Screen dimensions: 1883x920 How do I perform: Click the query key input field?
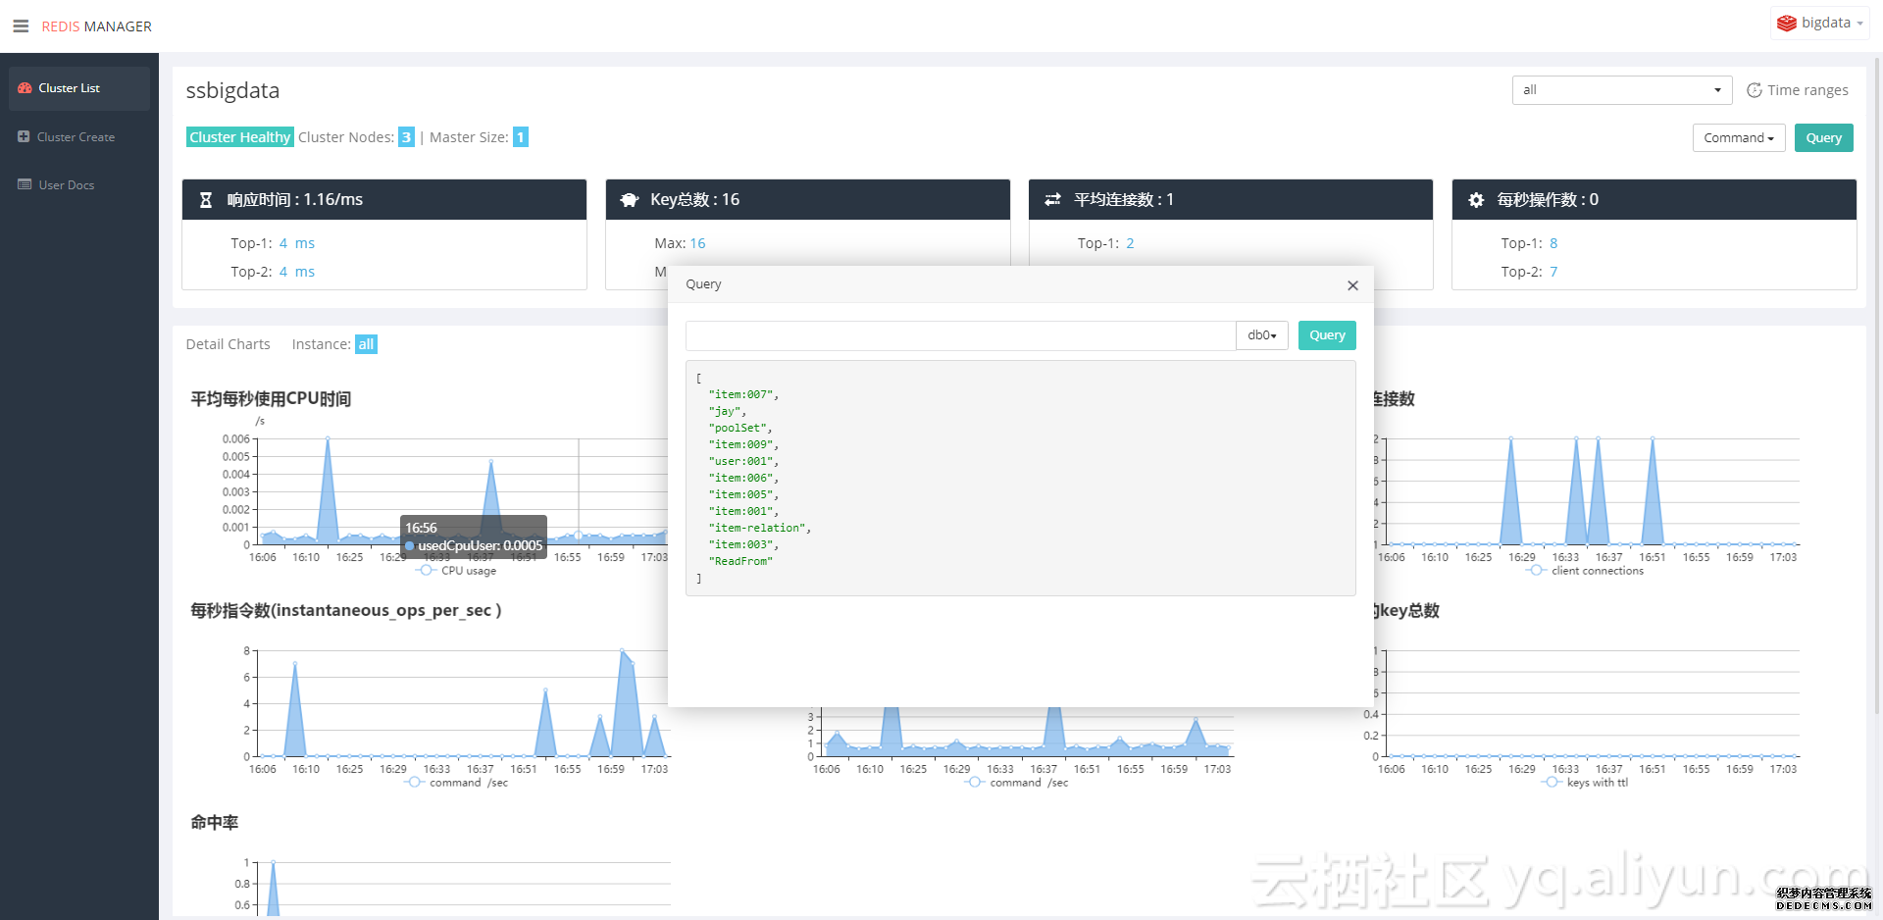(x=959, y=335)
